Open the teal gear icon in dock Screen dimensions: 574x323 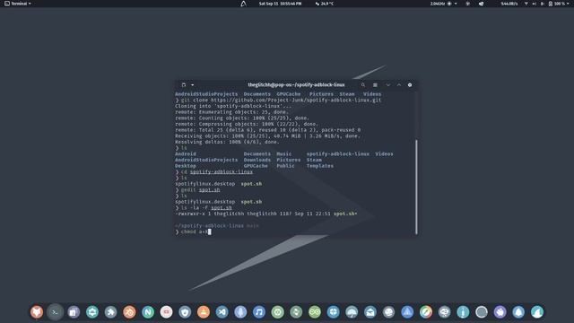point(92,312)
